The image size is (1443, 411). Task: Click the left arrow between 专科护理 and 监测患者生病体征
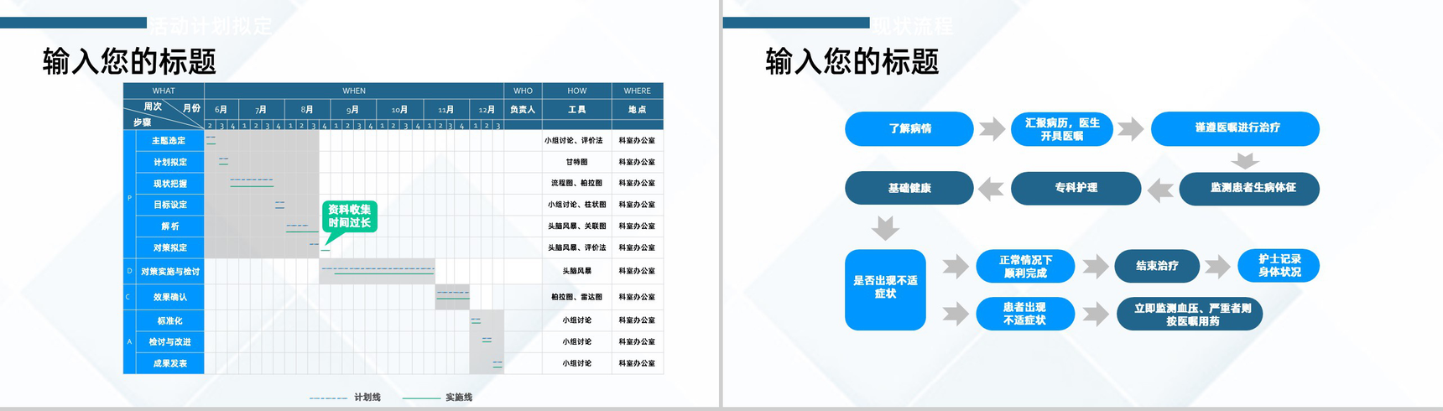tap(1160, 190)
